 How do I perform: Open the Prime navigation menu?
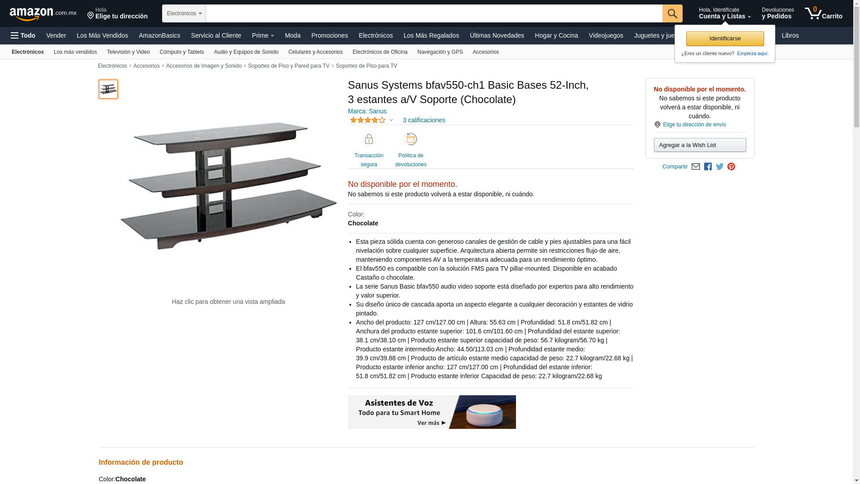[x=263, y=35]
